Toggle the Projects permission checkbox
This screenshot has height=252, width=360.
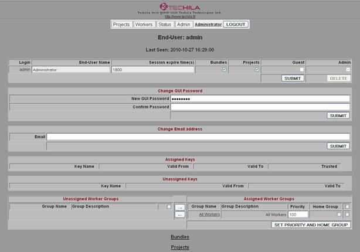coord(256,70)
